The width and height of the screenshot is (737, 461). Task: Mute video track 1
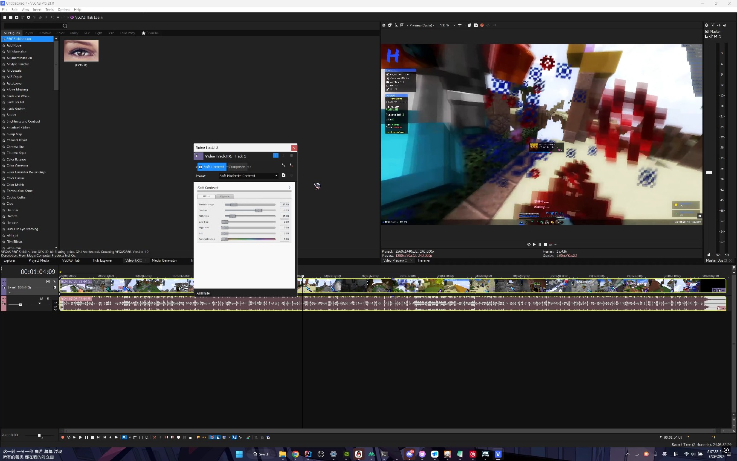tap(48, 282)
